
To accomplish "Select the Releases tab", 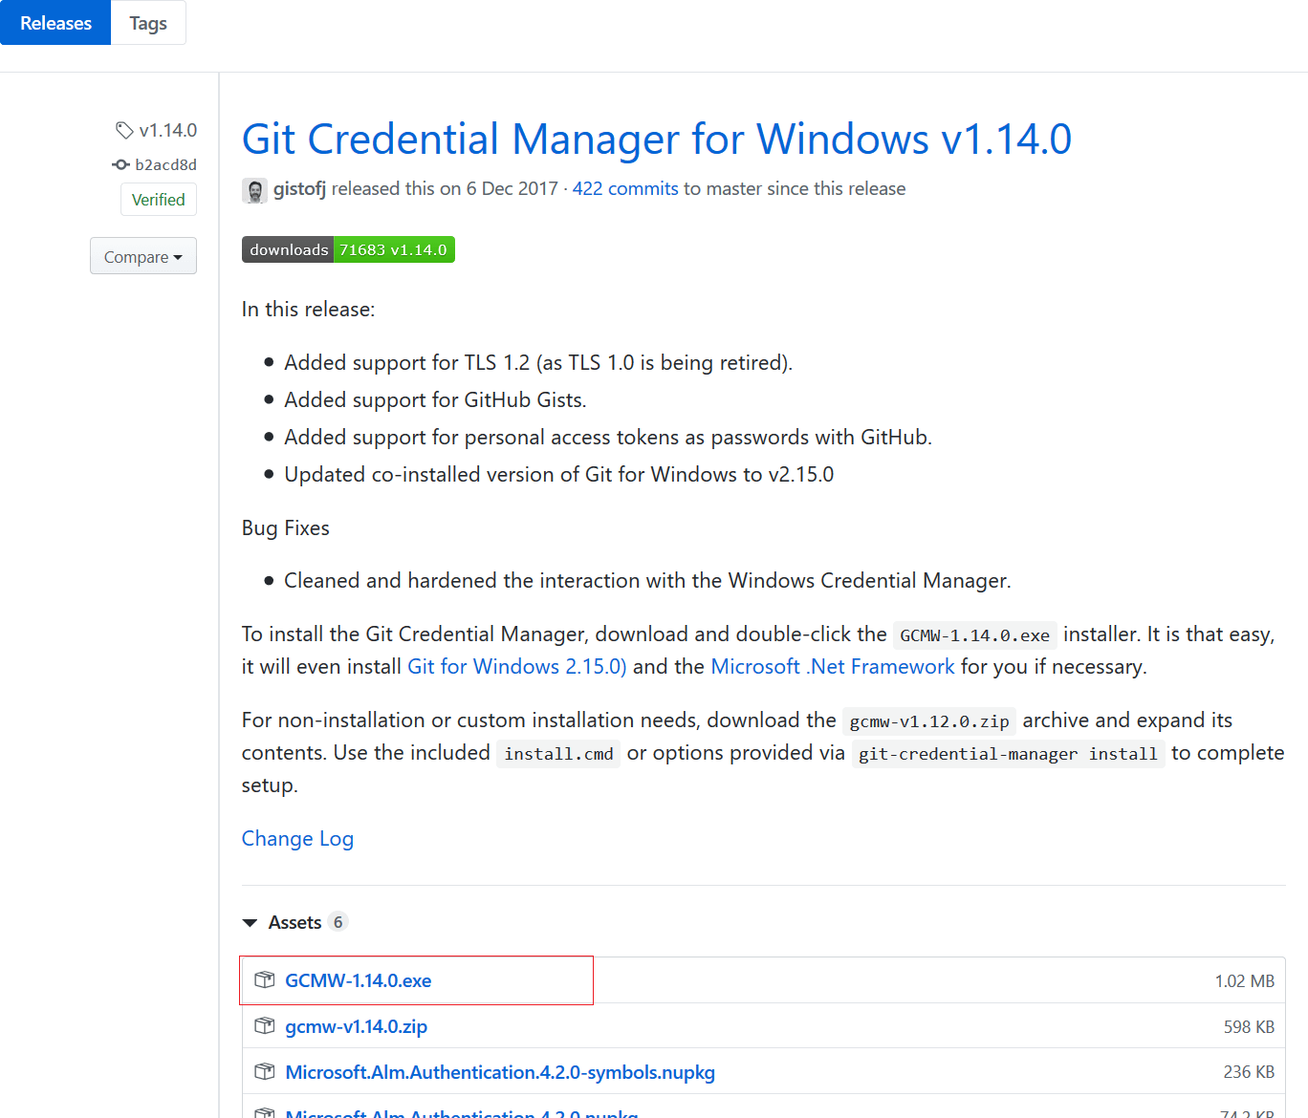I will [x=55, y=23].
